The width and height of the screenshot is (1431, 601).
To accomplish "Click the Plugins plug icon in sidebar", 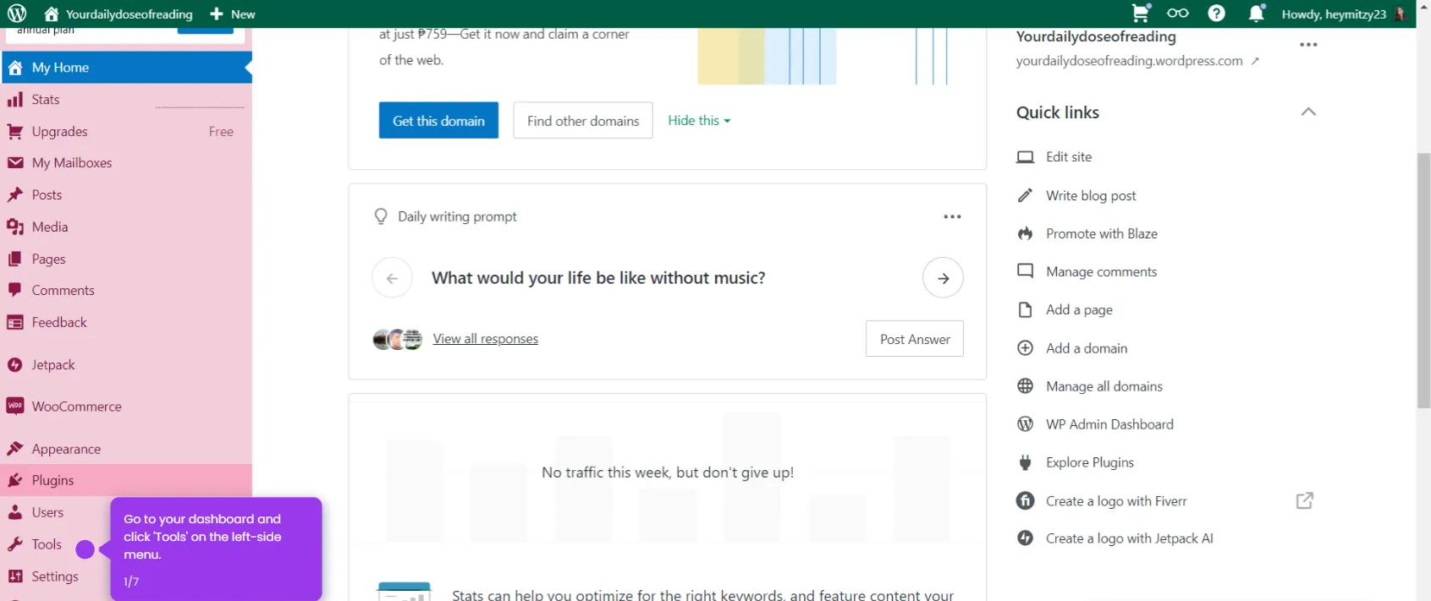I will pos(15,480).
